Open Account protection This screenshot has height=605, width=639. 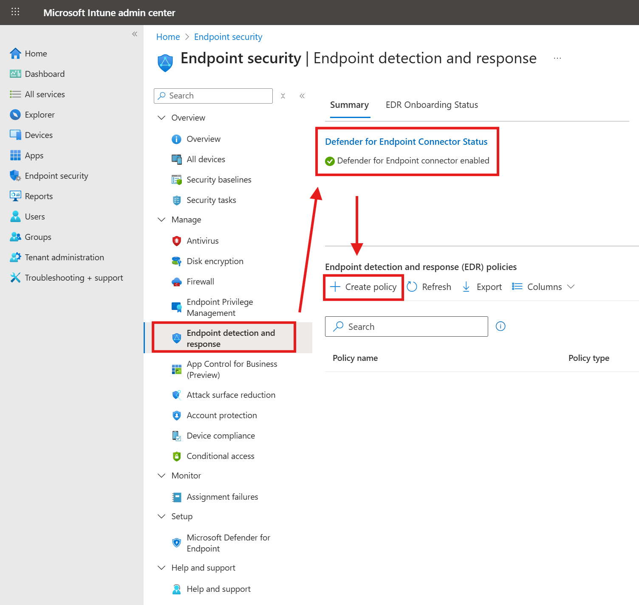[x=222, y=415]
